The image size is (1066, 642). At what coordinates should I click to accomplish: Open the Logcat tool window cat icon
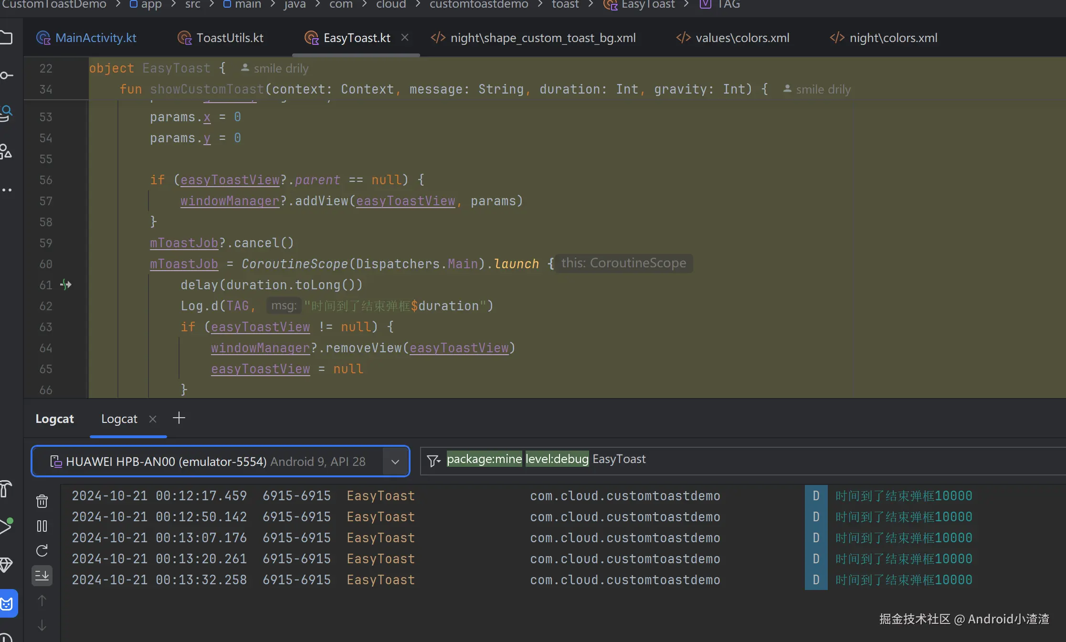coord(7,604)
